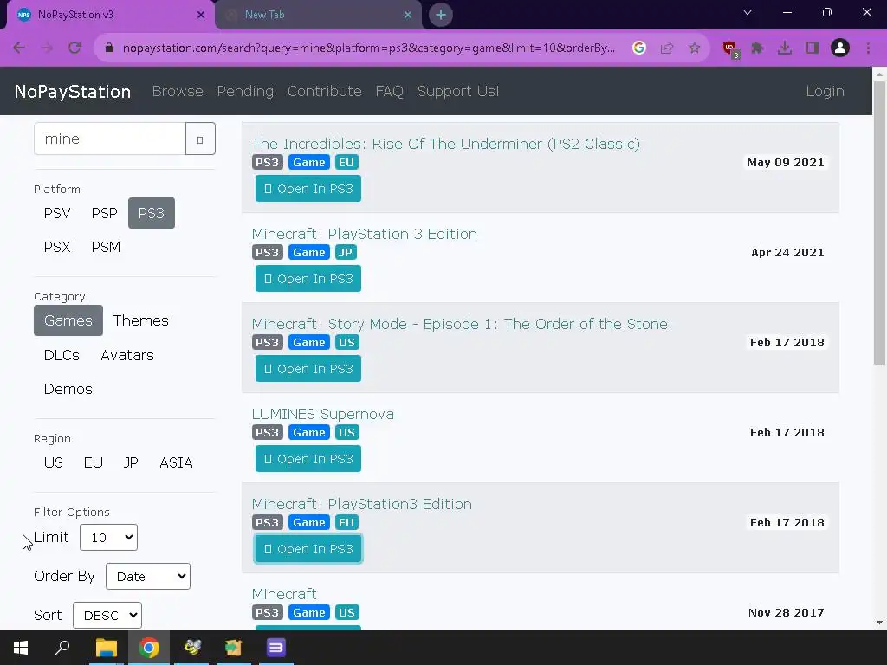The height and width of the screenshot is (665, 887).
Task: Select PSX platform filter
Action: pyautogui.click(x=57, y=247)
